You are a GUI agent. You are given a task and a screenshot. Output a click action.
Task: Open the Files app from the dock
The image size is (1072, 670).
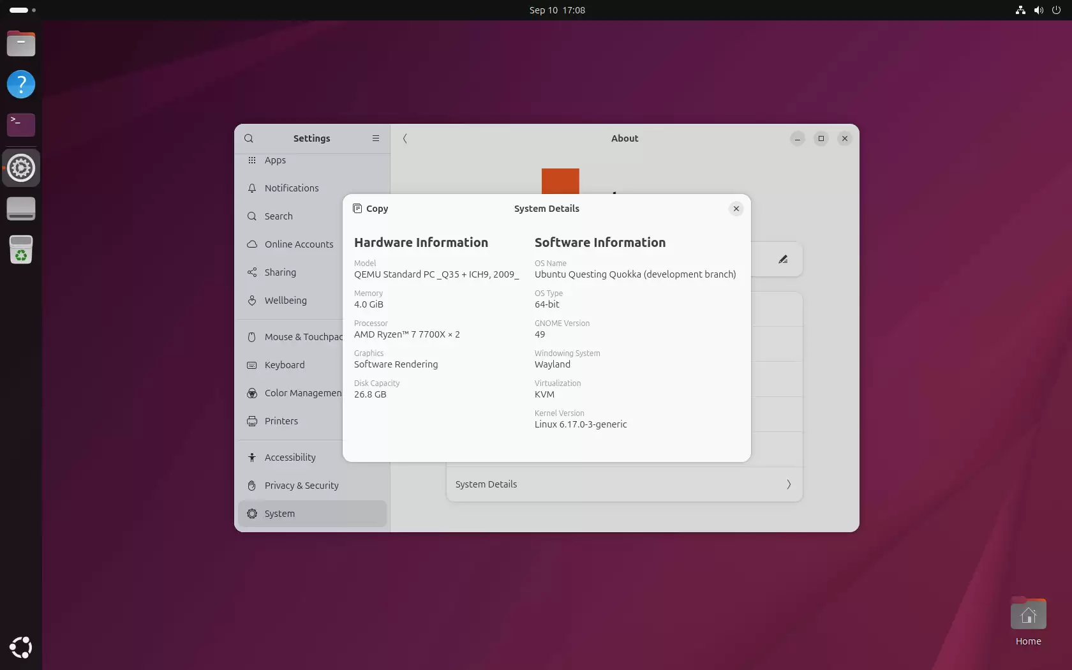point(21,43)
